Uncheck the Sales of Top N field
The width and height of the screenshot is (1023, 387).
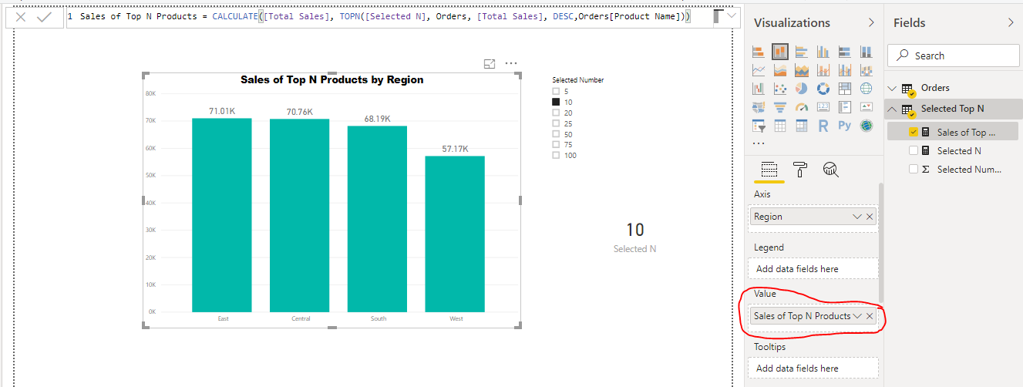pyautogui.click(x=914, y=132)
